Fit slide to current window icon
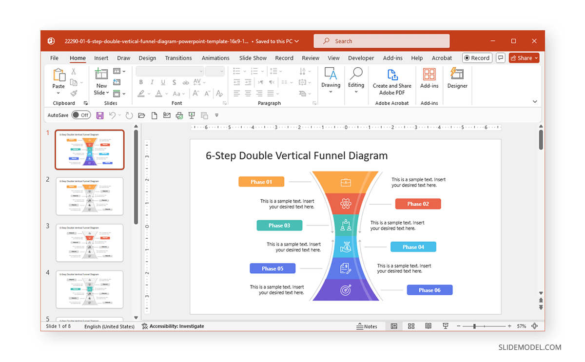Viewport: 585px width, 362px height. 535,326
